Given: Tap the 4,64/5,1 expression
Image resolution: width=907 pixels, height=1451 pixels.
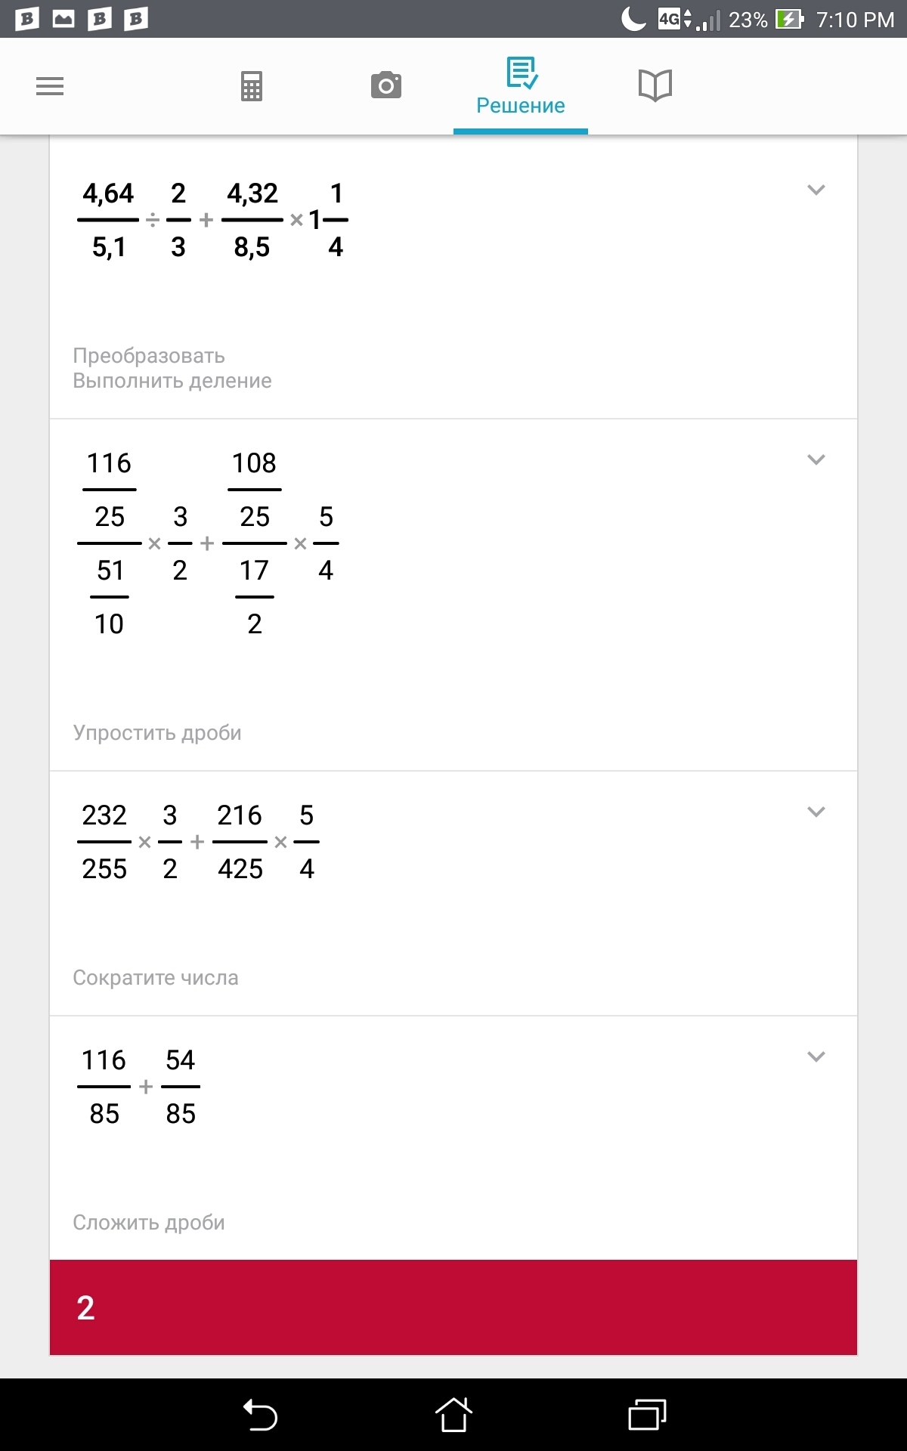Looking at the screenshot, I should point(108,220).
